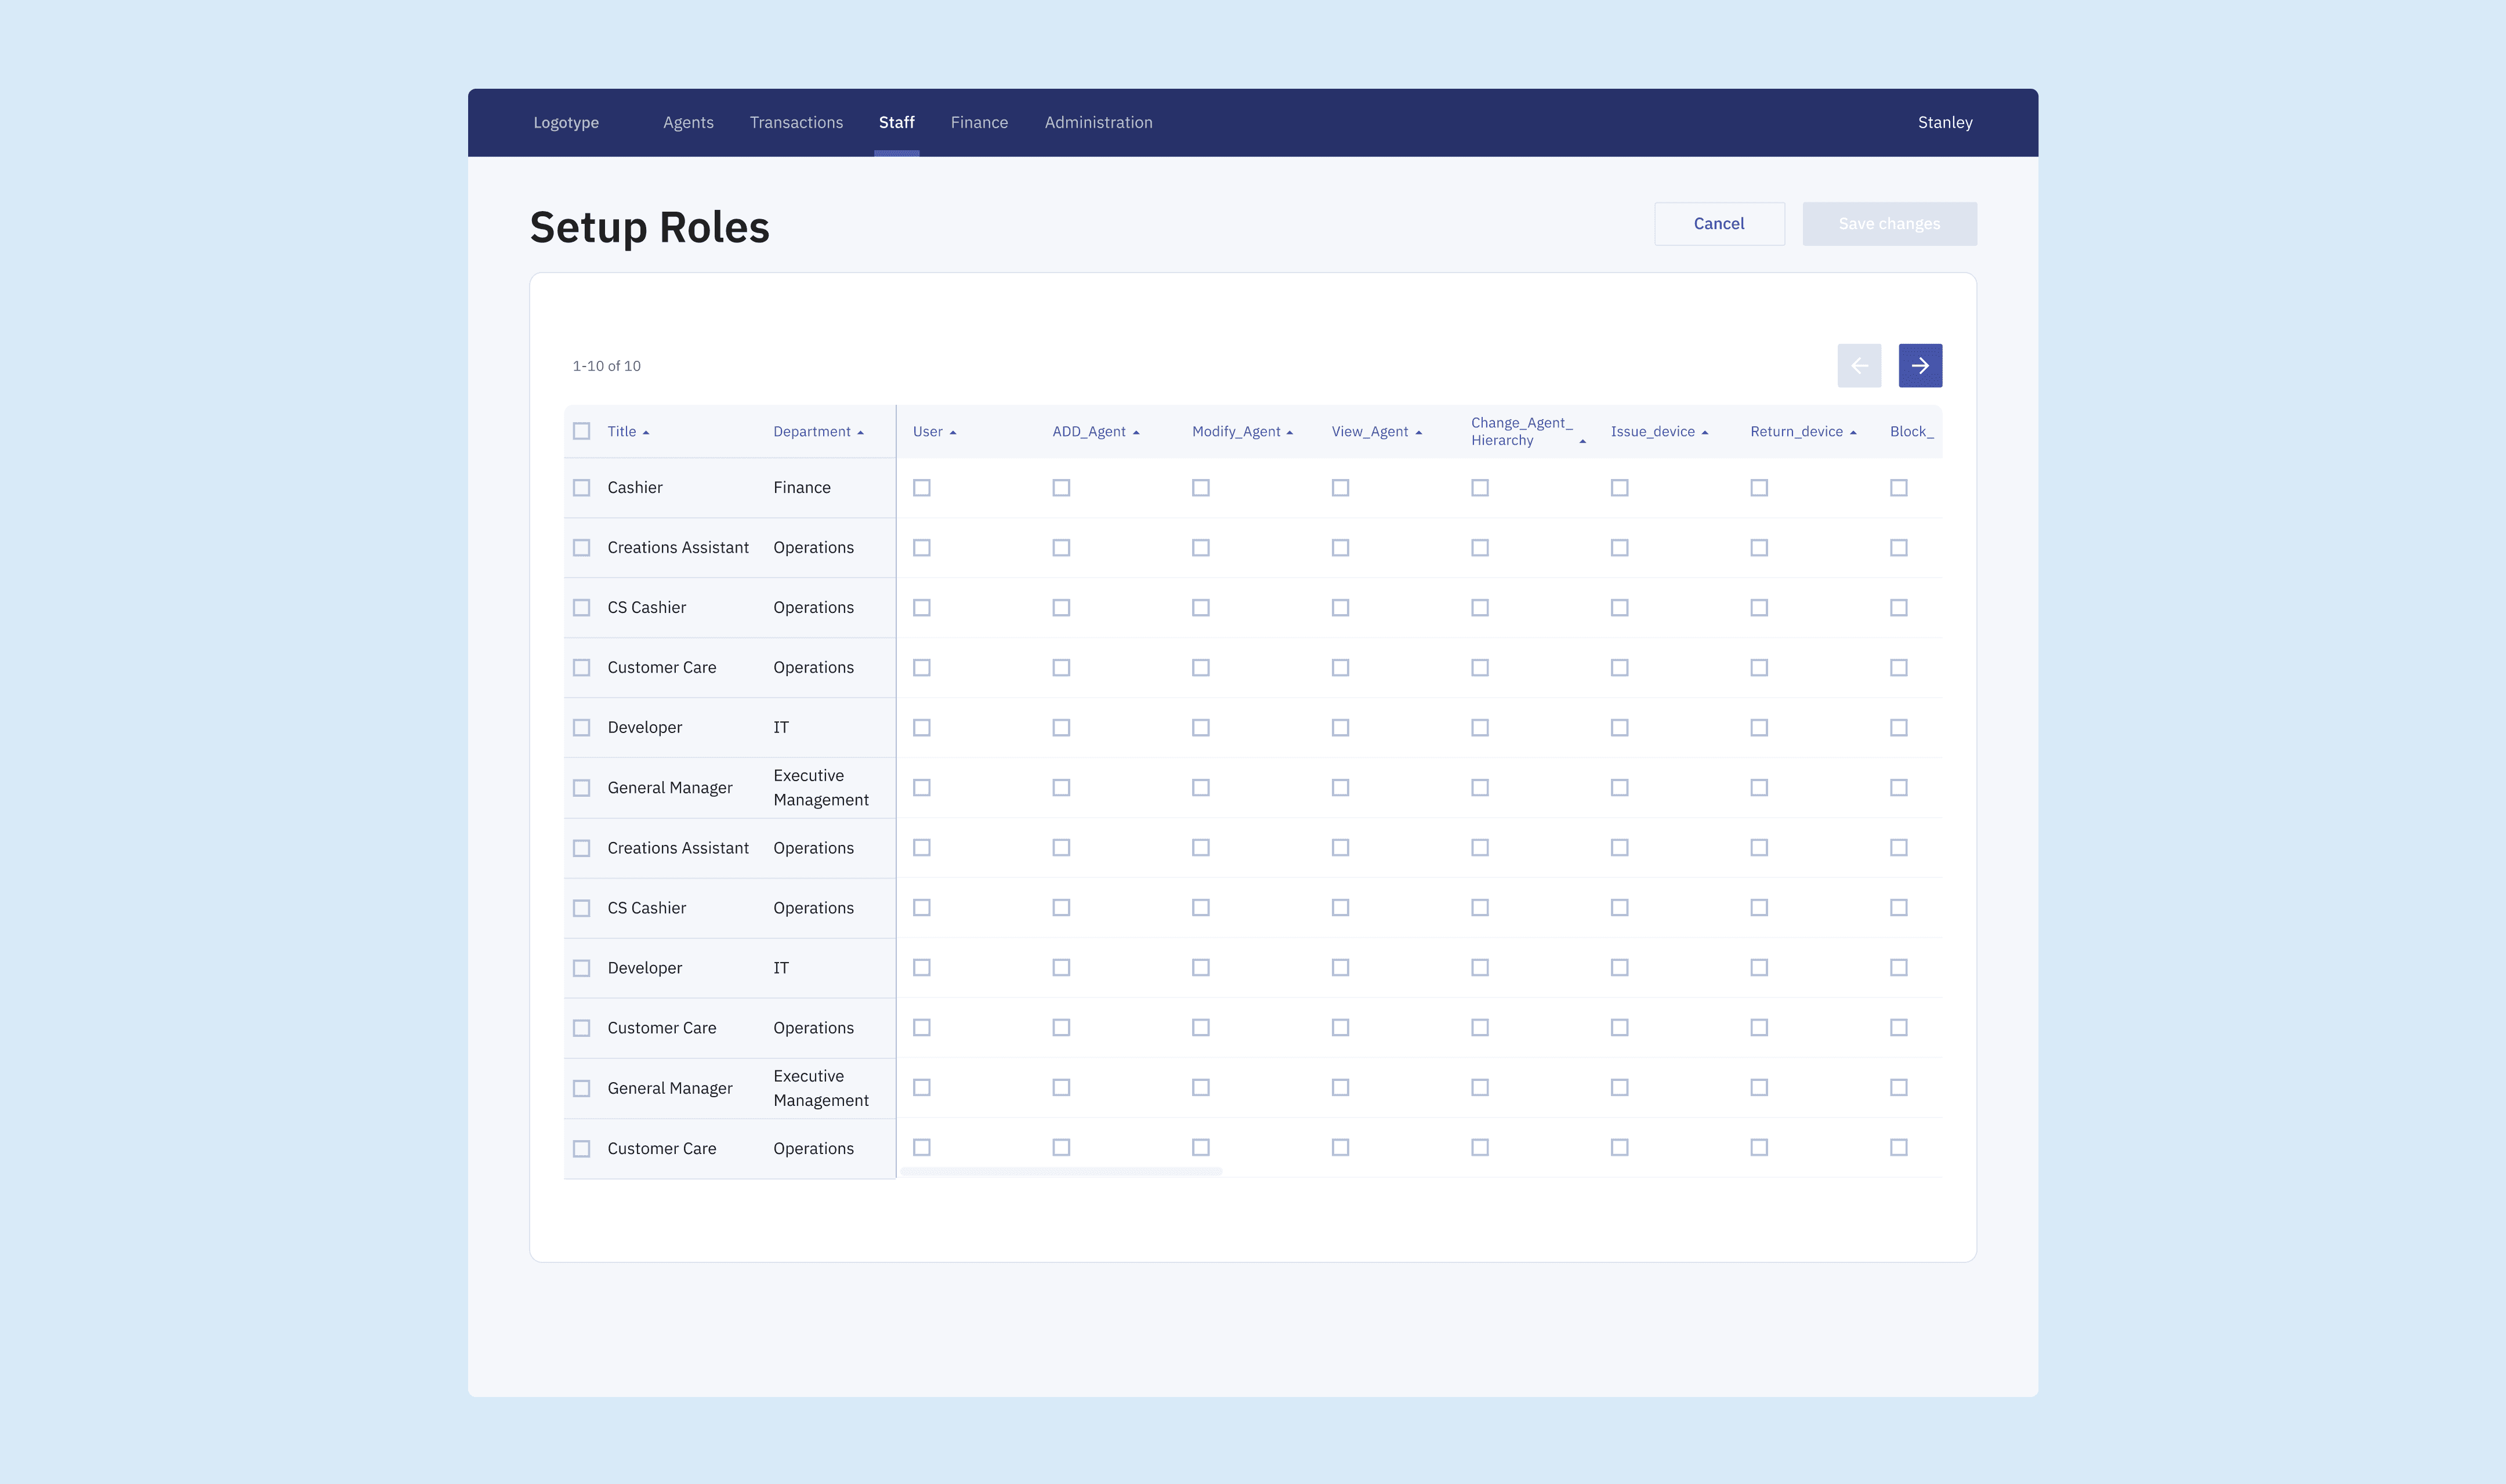Sort the View_Agent column
The width and height of the screenshot is (2506, 1484).
pyautogui.click(x=1418, y=433)
